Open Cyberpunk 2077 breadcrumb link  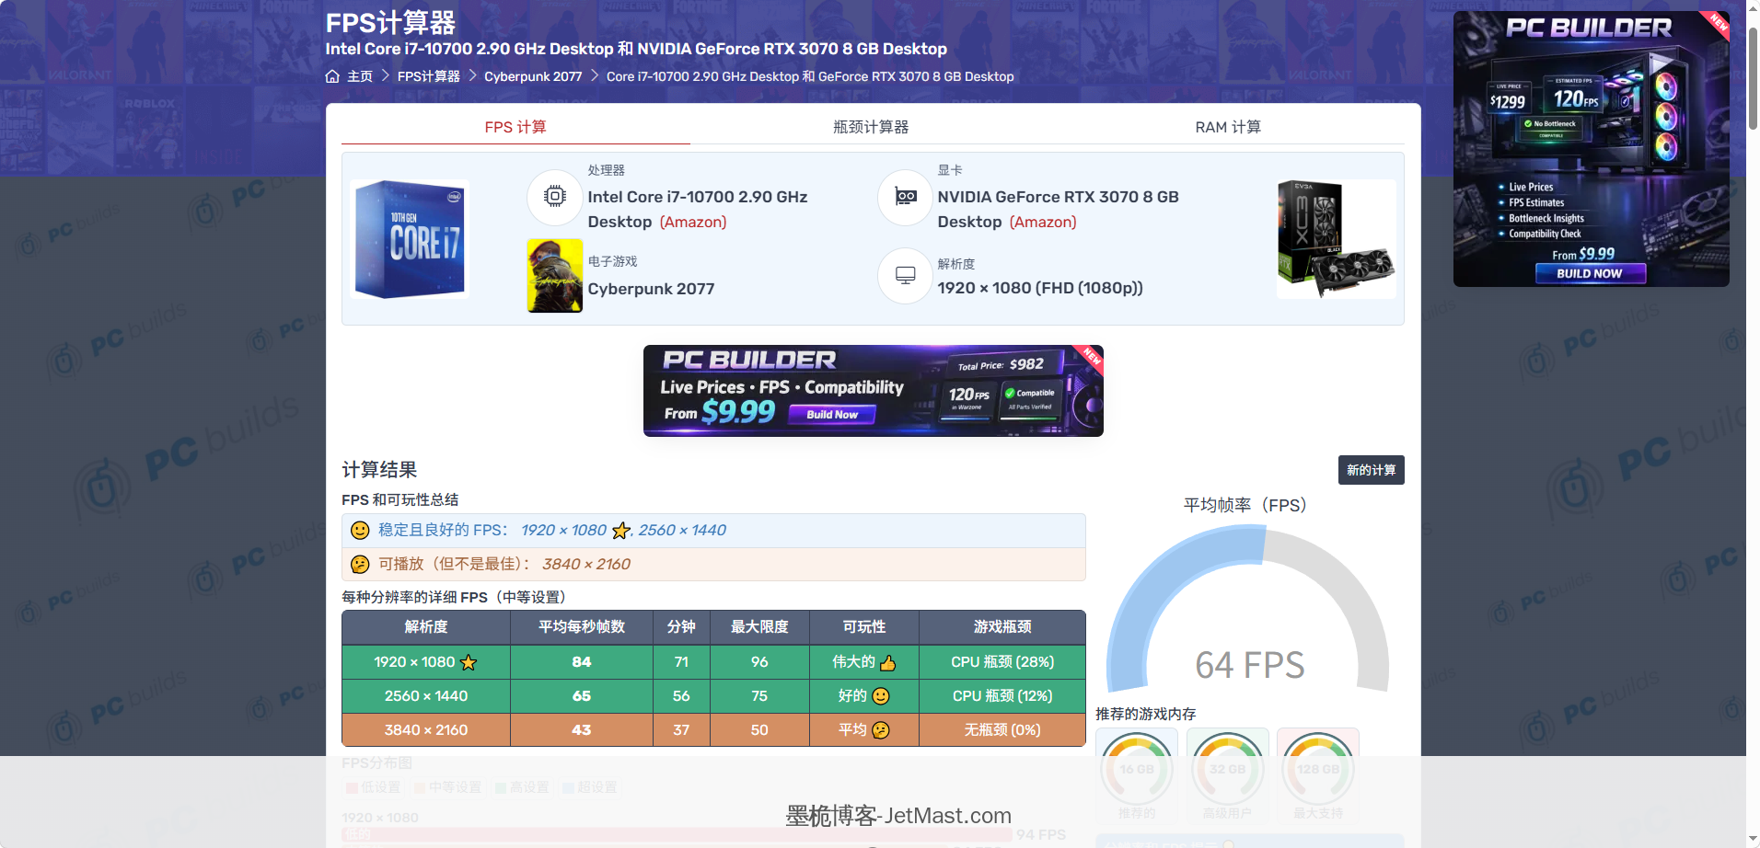pyautogui.click(x=533, y=76)
